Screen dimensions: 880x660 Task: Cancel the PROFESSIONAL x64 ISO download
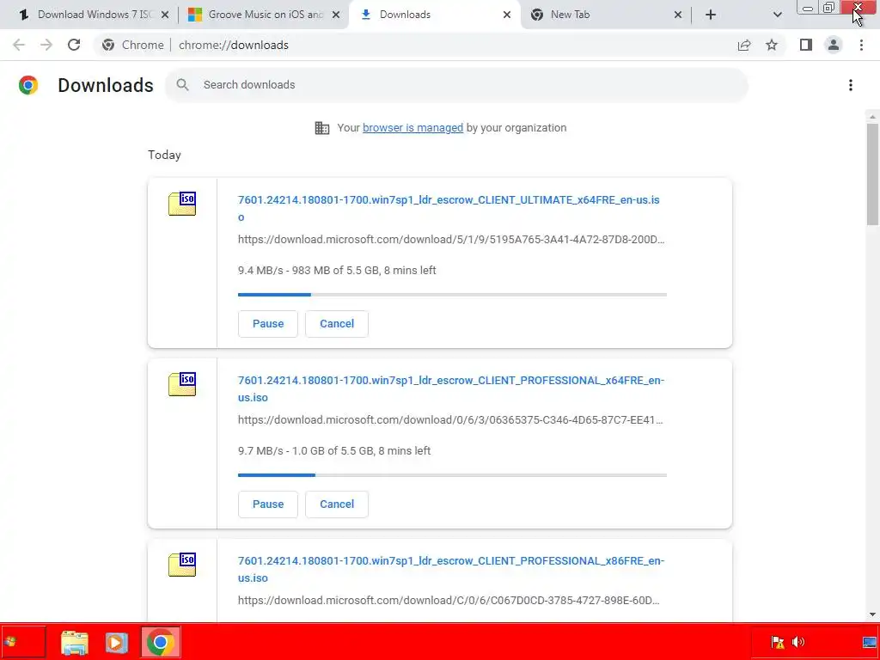click(337, 504)
